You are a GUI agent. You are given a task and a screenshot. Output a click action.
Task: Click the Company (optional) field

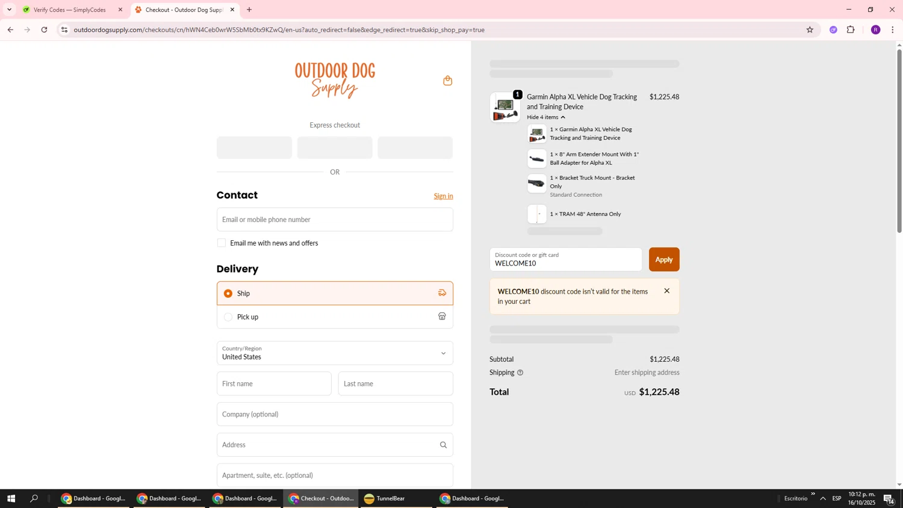tap(335, 415)
